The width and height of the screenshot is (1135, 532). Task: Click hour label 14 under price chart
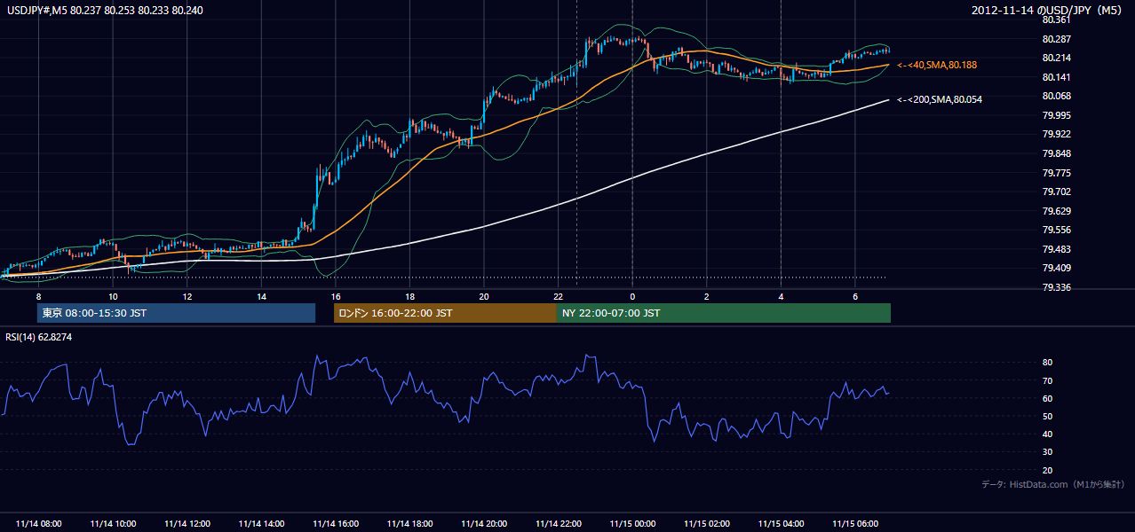(261, 296)
